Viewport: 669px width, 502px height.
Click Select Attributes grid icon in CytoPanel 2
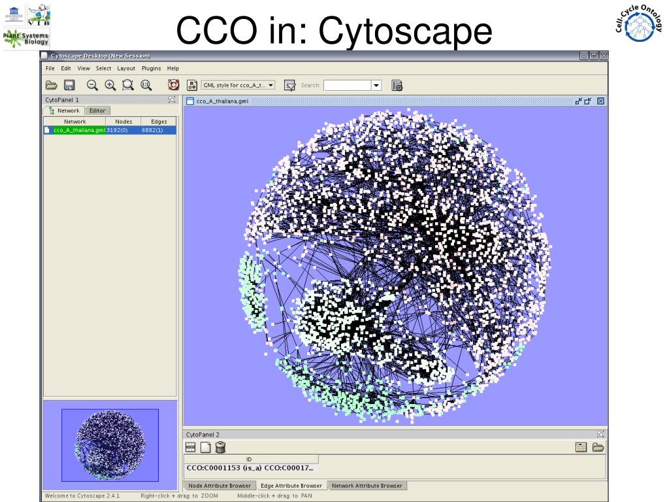(190, 447)
